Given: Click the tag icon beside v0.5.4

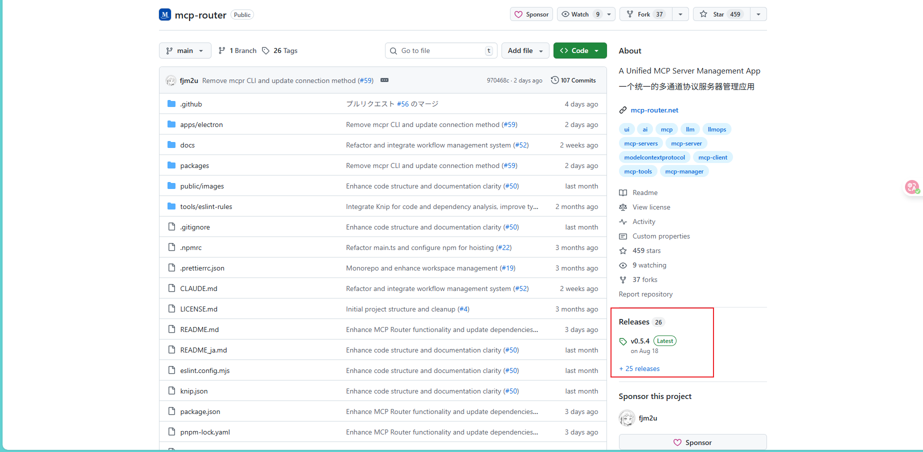Looking at the screenshot, I should pyautogui.click(x=623, y=341).
